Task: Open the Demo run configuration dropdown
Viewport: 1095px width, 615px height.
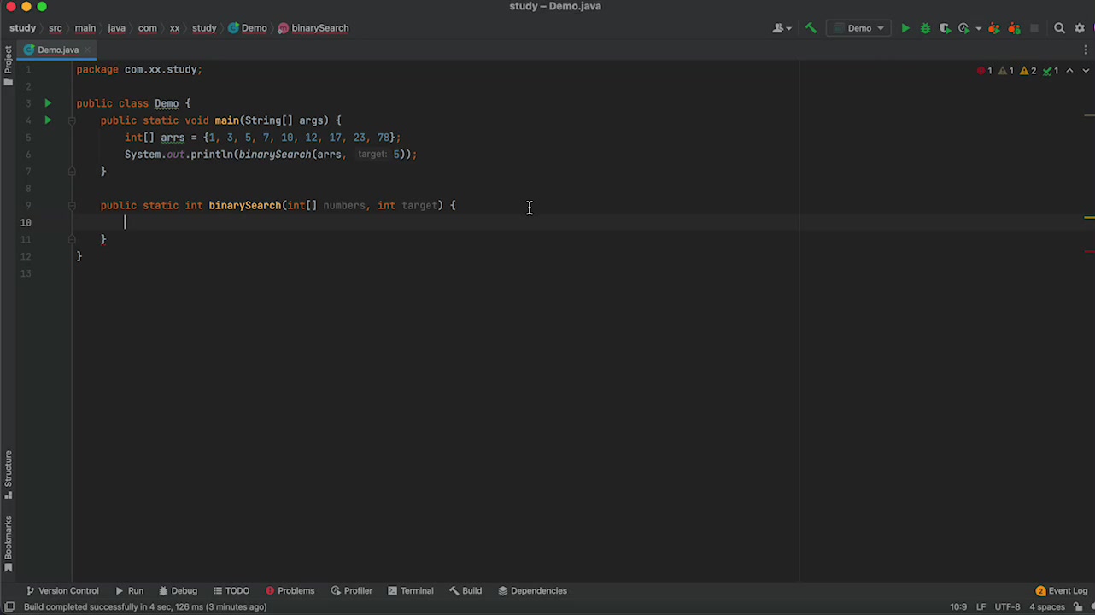Action: 859,28
